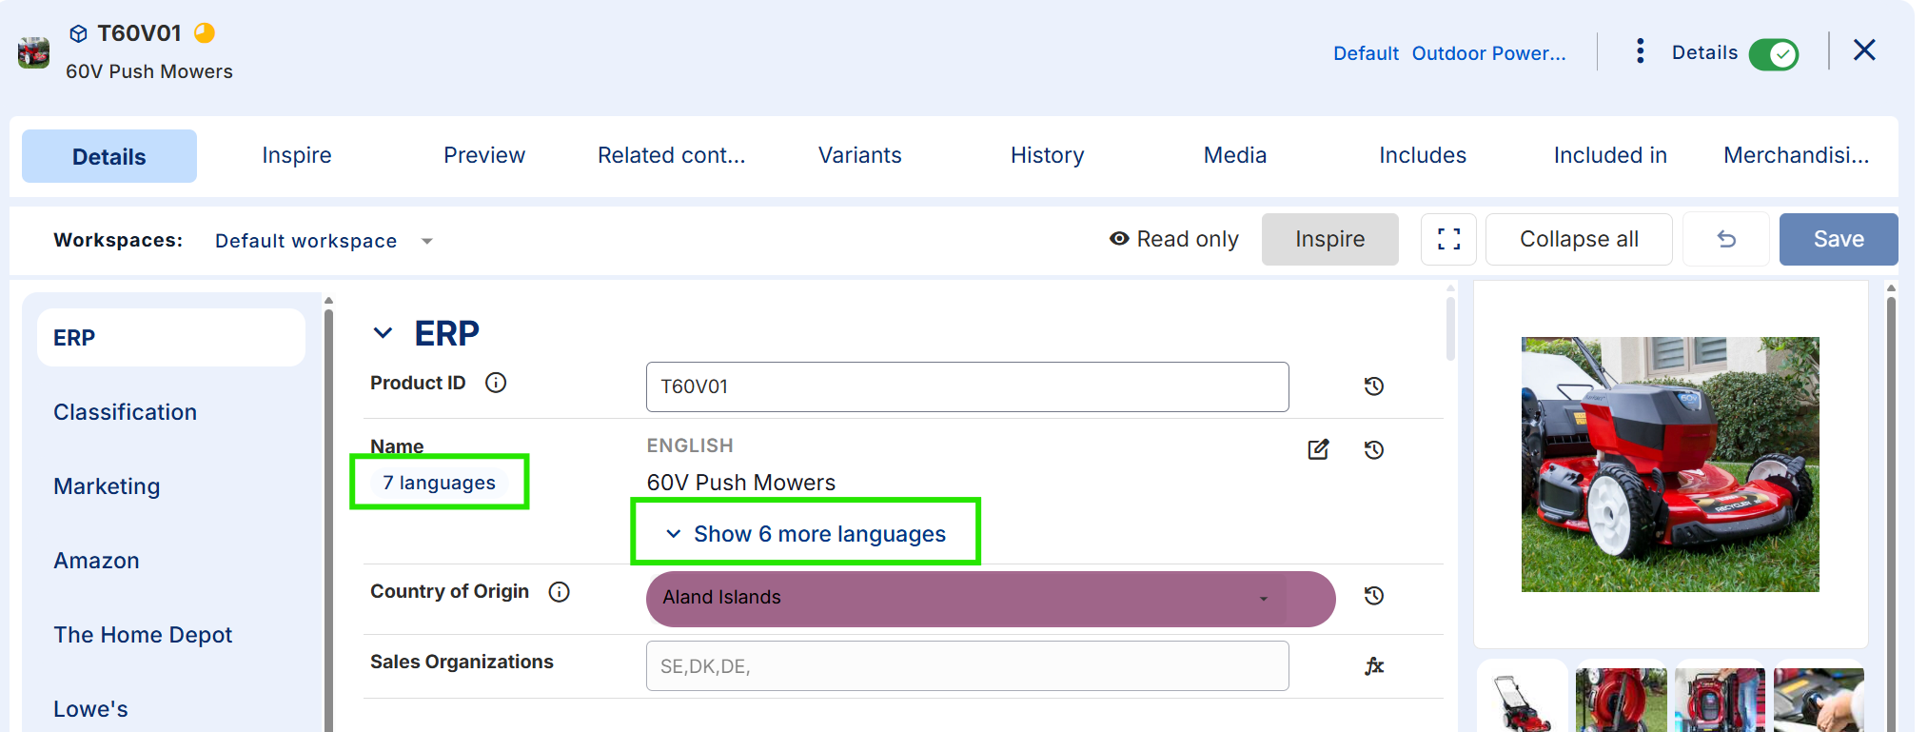Viewport: 1928px width, 732px height.
Task: Switch to the Variants tab
Action: pyautogui.click(x=860, y=155)
